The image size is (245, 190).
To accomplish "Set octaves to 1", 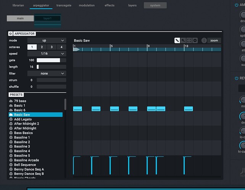I will click(32, 47).
